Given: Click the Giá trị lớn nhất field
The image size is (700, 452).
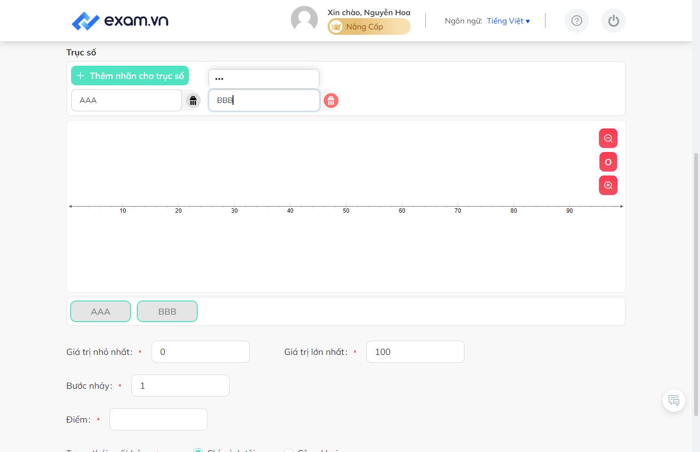Looking at the screenshot, I should [415, 352].
